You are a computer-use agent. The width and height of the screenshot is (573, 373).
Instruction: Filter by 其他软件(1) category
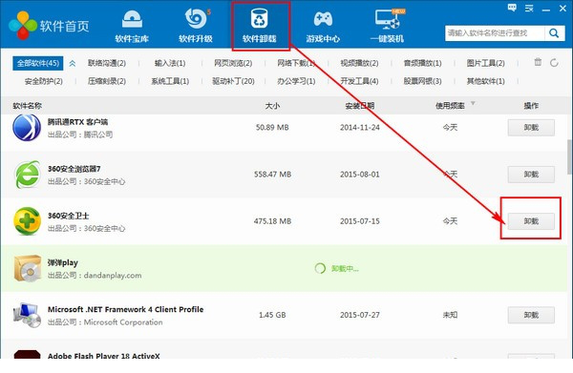(x=486, y=81)
